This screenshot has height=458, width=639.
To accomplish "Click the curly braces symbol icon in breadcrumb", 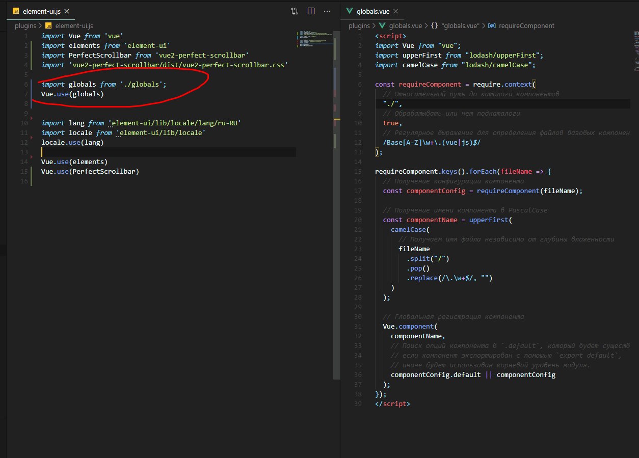I will click(434, 25).
